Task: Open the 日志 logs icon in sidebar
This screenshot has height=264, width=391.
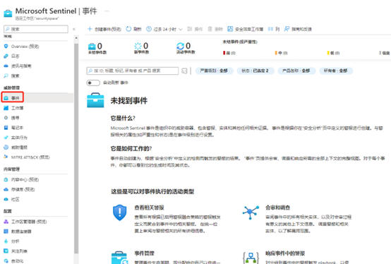Action: 6,56
